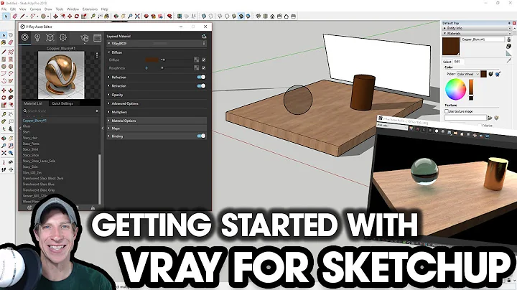Open the Lights tab in V-Ray Asset Editor
Image resolution: width=517 pixels, height=290 pixels.
point(37,37)
